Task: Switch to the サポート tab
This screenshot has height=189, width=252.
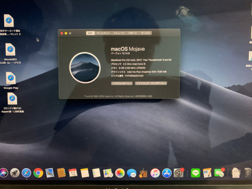Action: pos(132,33)
